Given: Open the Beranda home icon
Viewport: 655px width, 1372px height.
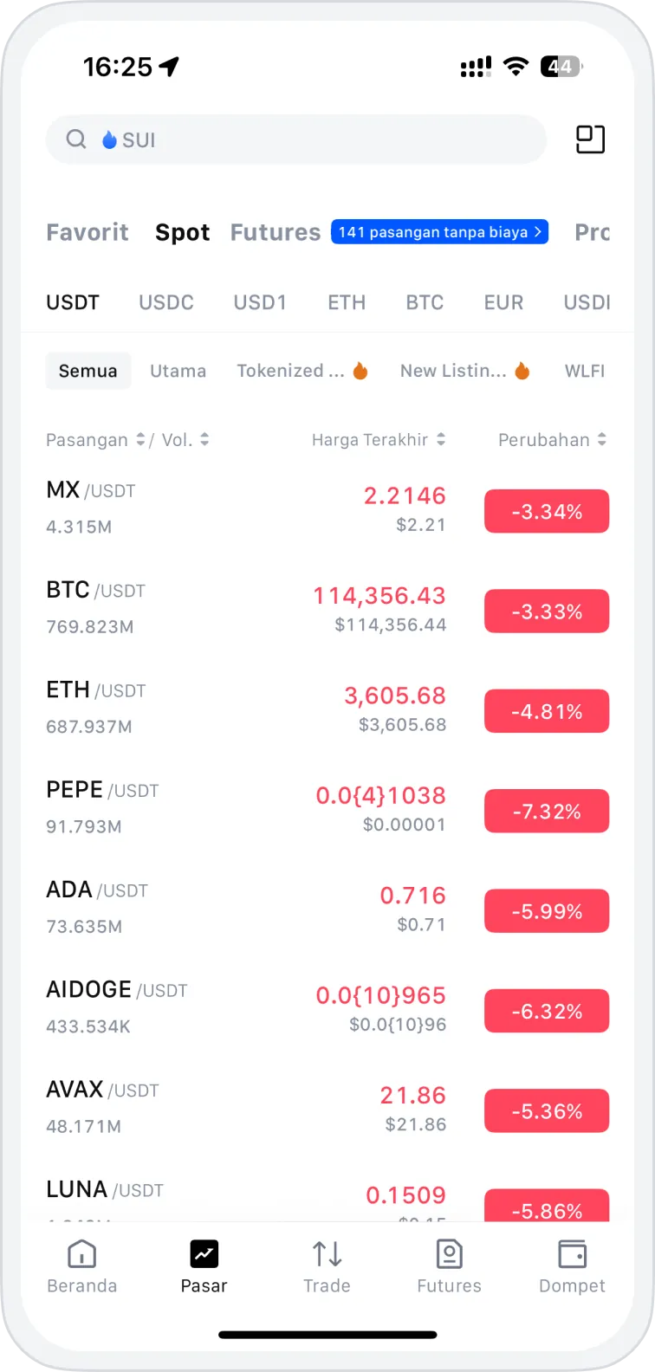Looking at the screenshot, I should [x=81, y=1254].
